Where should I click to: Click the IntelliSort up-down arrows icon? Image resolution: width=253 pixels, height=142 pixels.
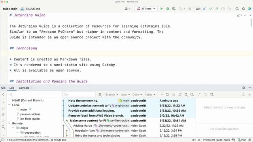pos(180,95)
